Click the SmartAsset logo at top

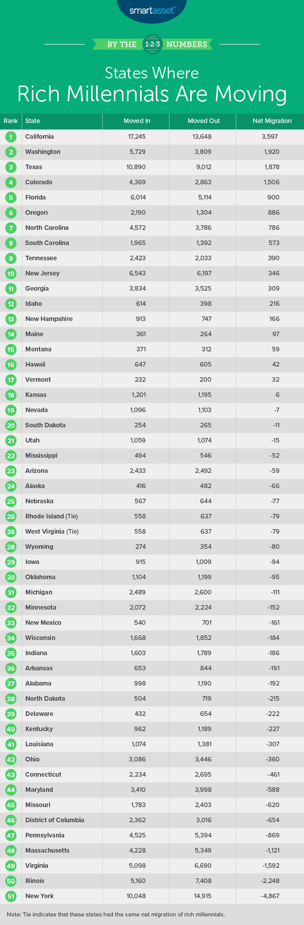pyautogui.click(x=152, y=9)
